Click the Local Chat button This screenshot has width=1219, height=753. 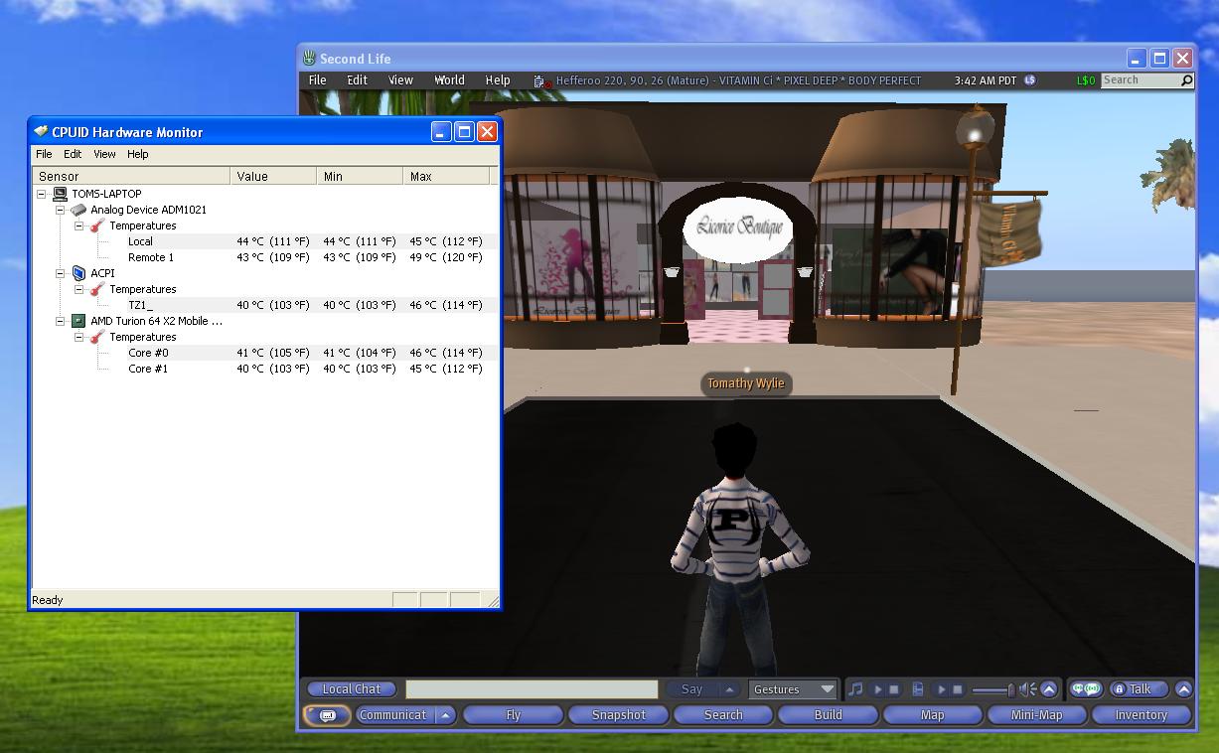352,689
